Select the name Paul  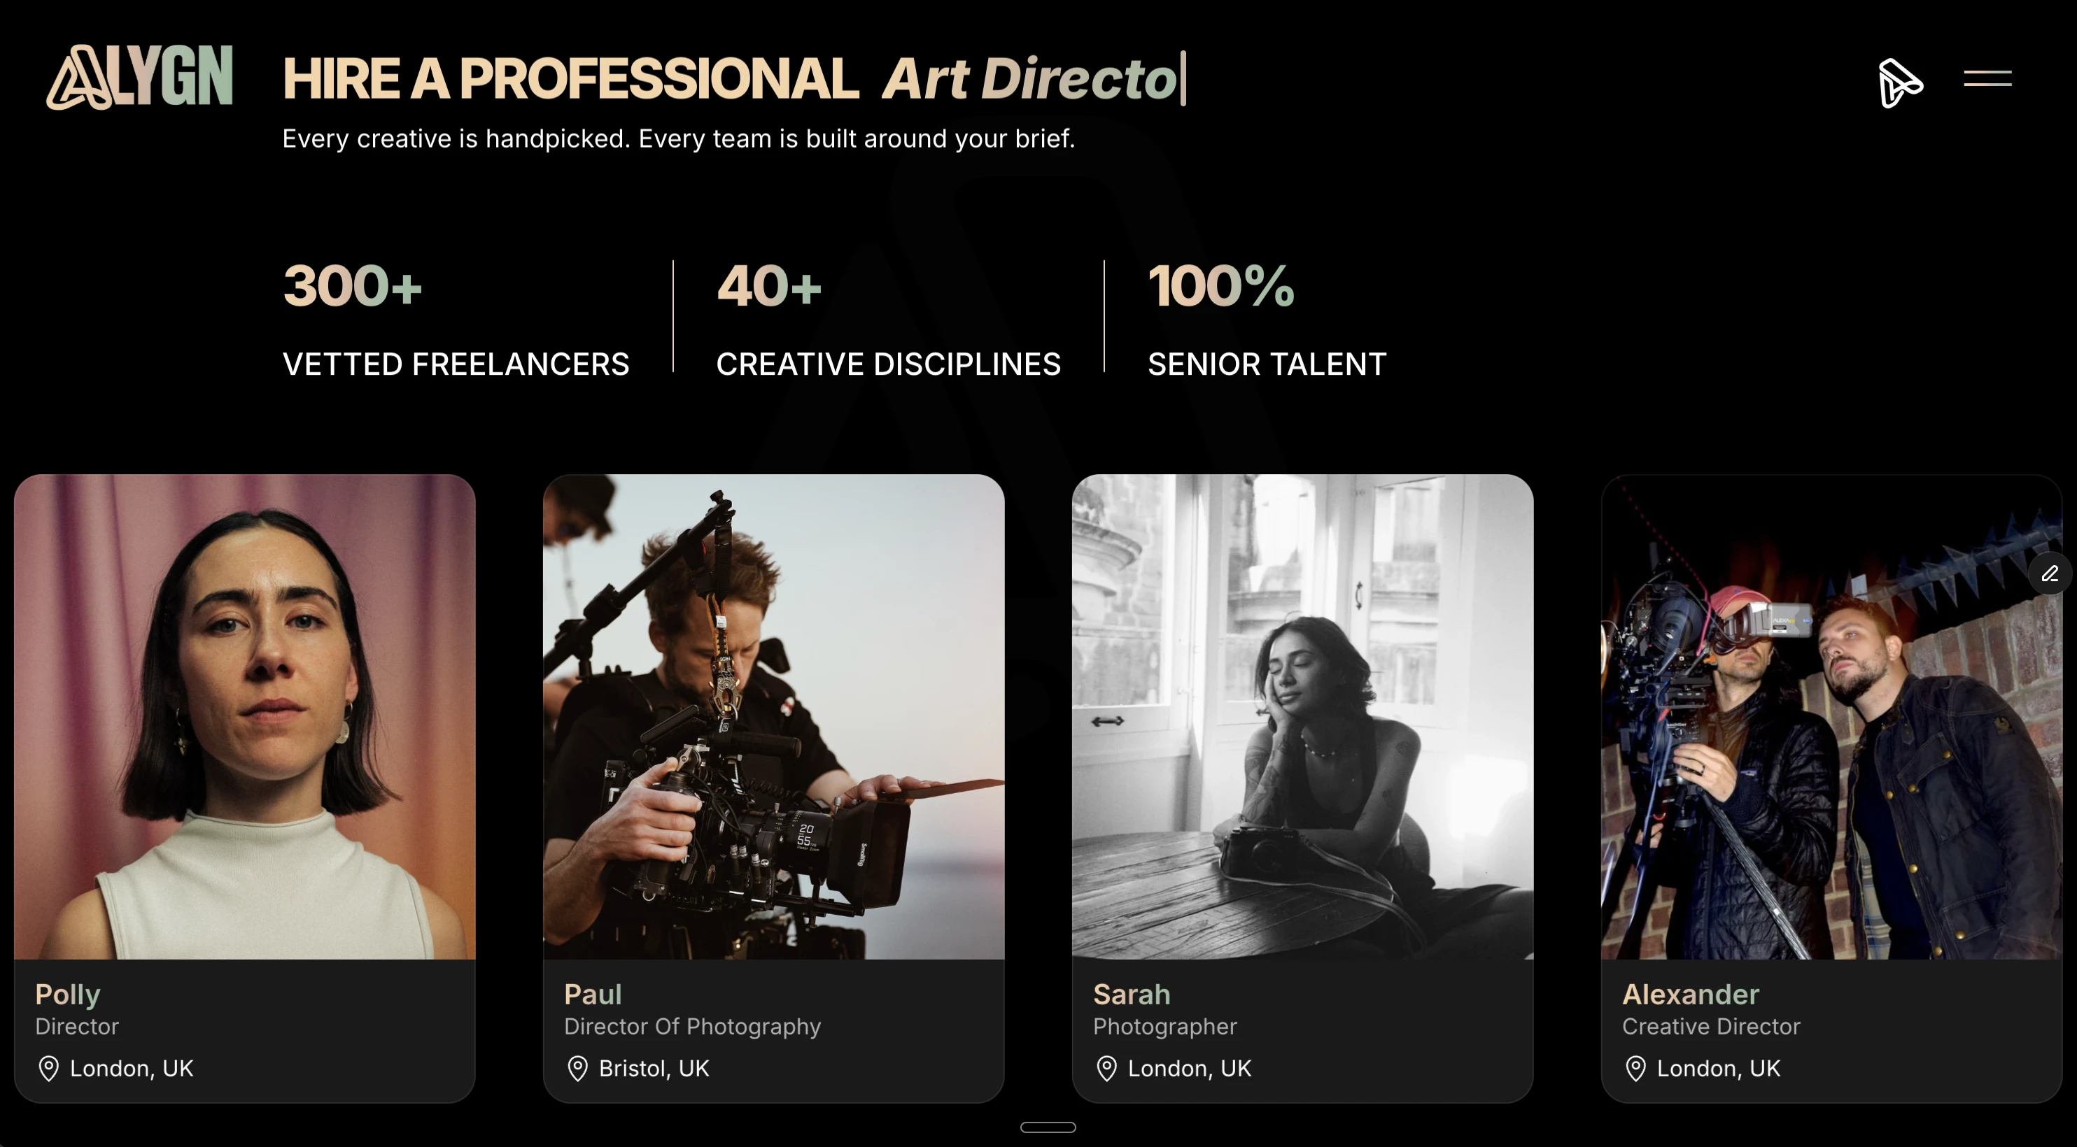593,995
